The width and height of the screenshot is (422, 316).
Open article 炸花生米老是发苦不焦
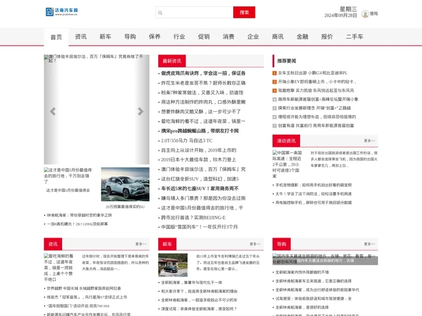[203, 83]
